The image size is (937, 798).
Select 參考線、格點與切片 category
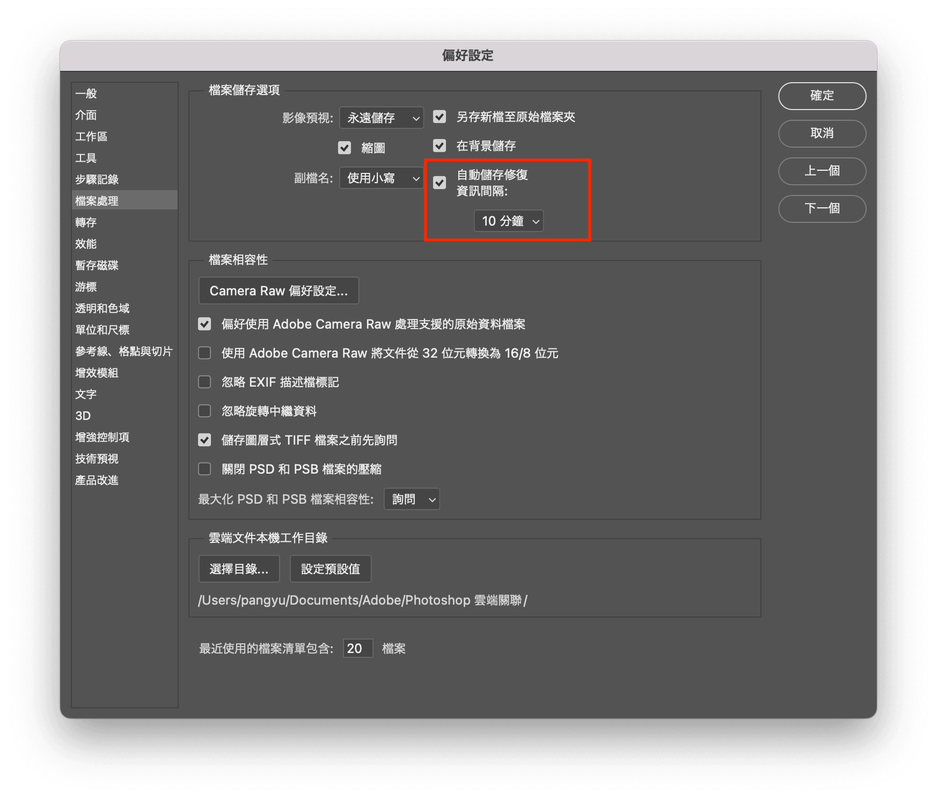click(125, 351)
